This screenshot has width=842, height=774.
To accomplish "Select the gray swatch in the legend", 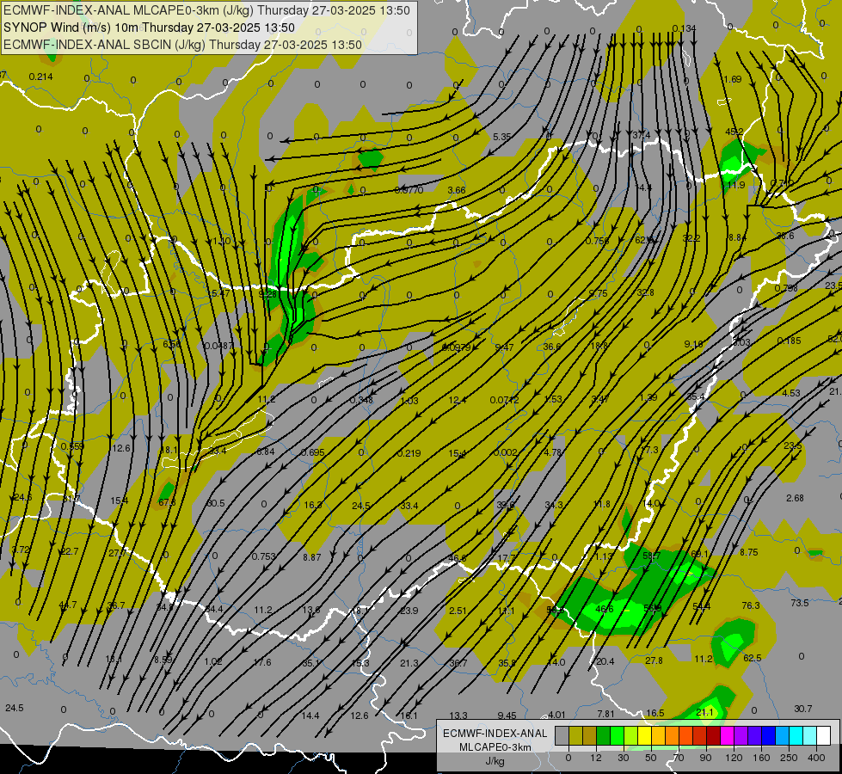I will [x=562, y=735].
